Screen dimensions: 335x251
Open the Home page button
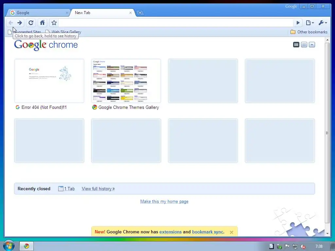tap(42, 23)
